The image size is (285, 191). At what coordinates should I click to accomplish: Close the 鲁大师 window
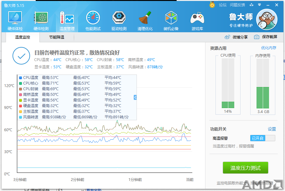(x=277, y=5)
